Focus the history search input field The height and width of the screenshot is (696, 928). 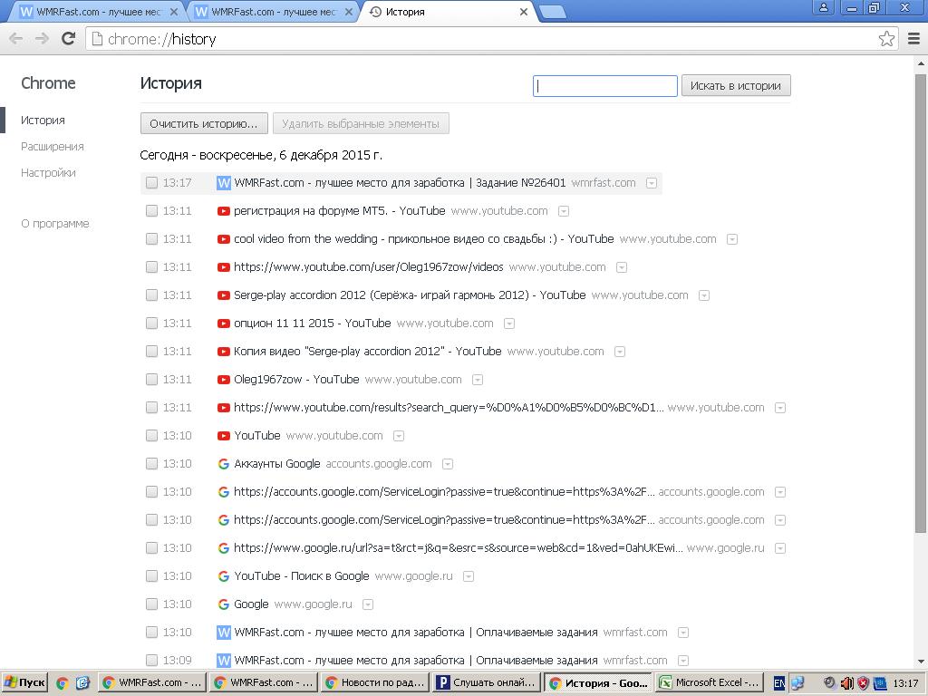[x=604, y=86]
